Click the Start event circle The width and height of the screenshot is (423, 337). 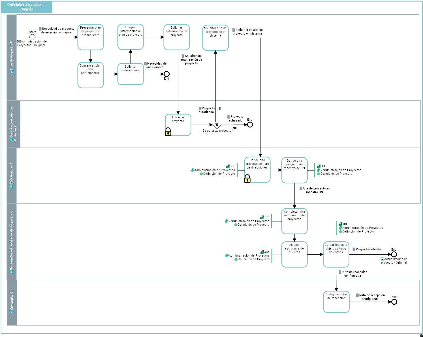(33, 37)
